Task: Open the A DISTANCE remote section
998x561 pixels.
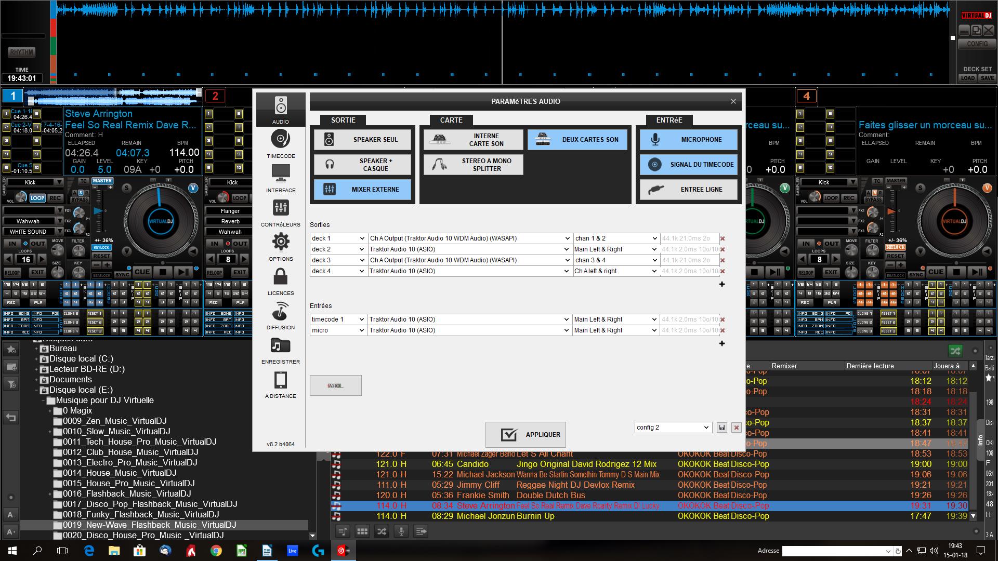Action: [x=281, y=384]
